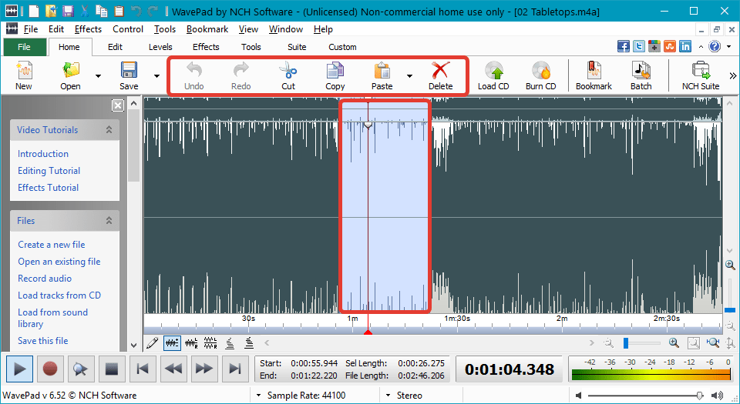Toggle the separate stereo channels view
Viewport: 740px width, 404px height.
point(210,343)
